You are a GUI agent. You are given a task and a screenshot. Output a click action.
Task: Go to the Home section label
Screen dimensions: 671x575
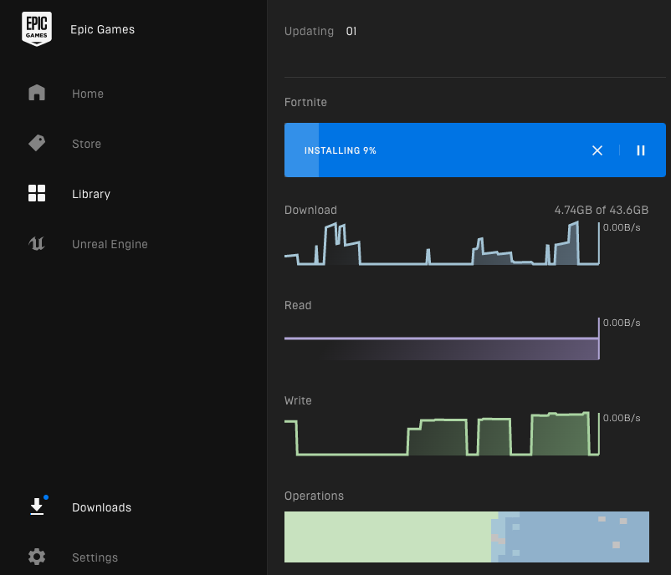pos(88,94)
